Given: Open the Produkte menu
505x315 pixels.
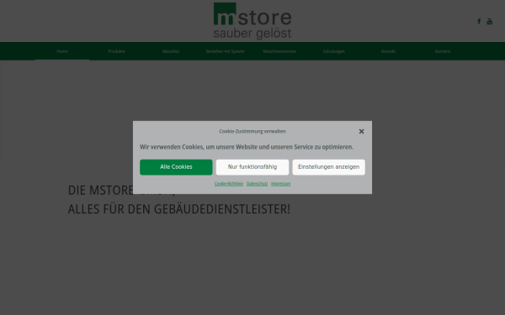Looking at the screenshot, I should pyautogui.click(x=117, y=51).
